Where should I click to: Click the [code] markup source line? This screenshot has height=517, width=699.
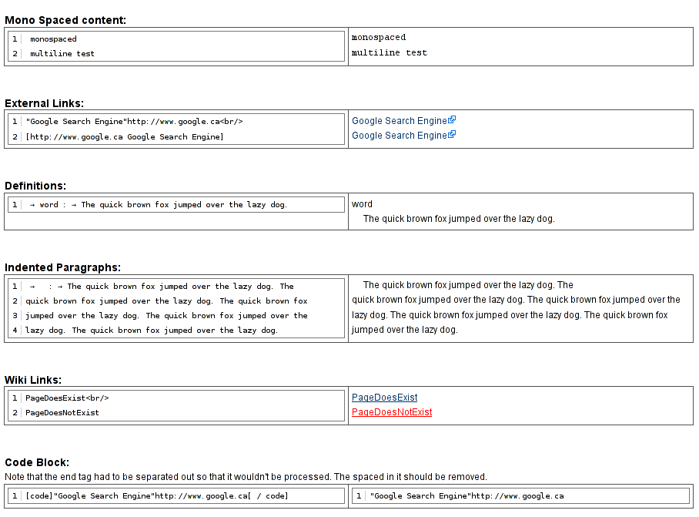(x=156, y=496)
